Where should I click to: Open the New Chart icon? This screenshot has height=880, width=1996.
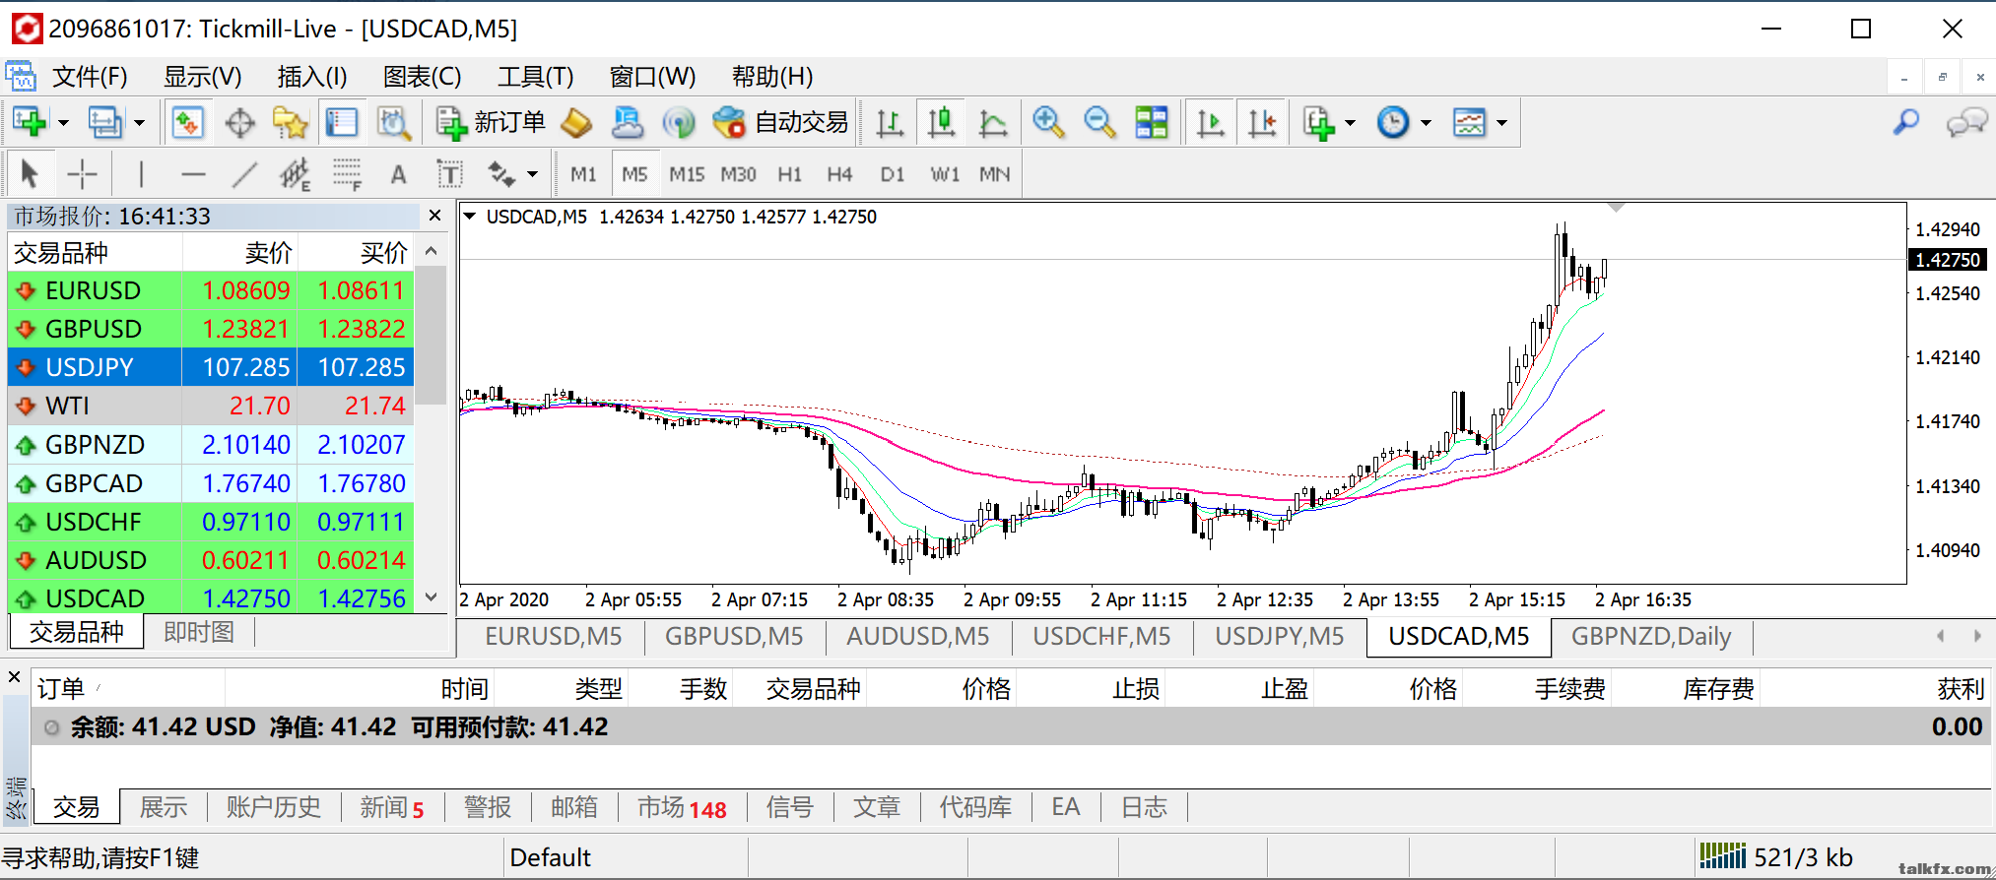(x=29, y=123)
